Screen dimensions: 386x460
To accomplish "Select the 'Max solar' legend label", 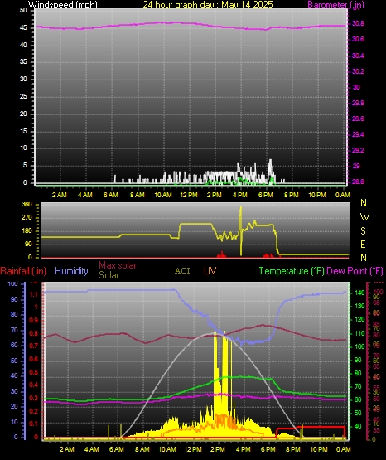I will (x=118, y=265).
